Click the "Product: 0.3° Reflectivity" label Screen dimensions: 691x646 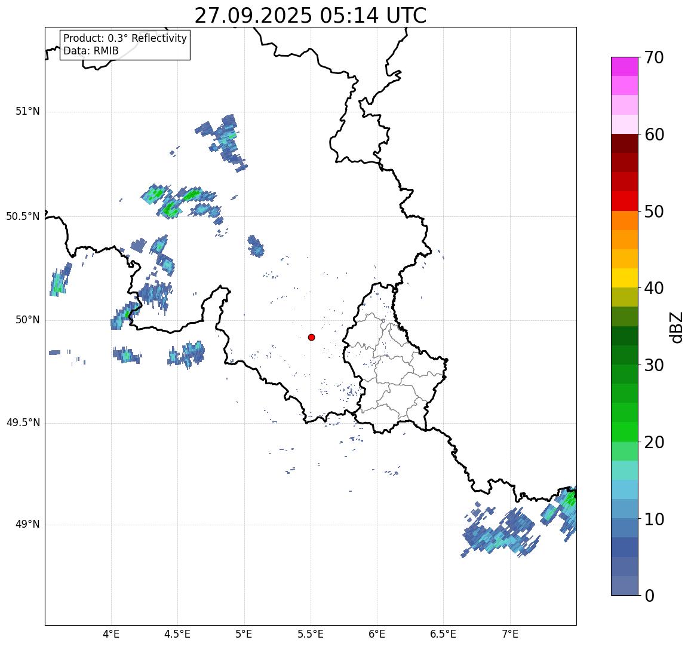pos(125,38)
